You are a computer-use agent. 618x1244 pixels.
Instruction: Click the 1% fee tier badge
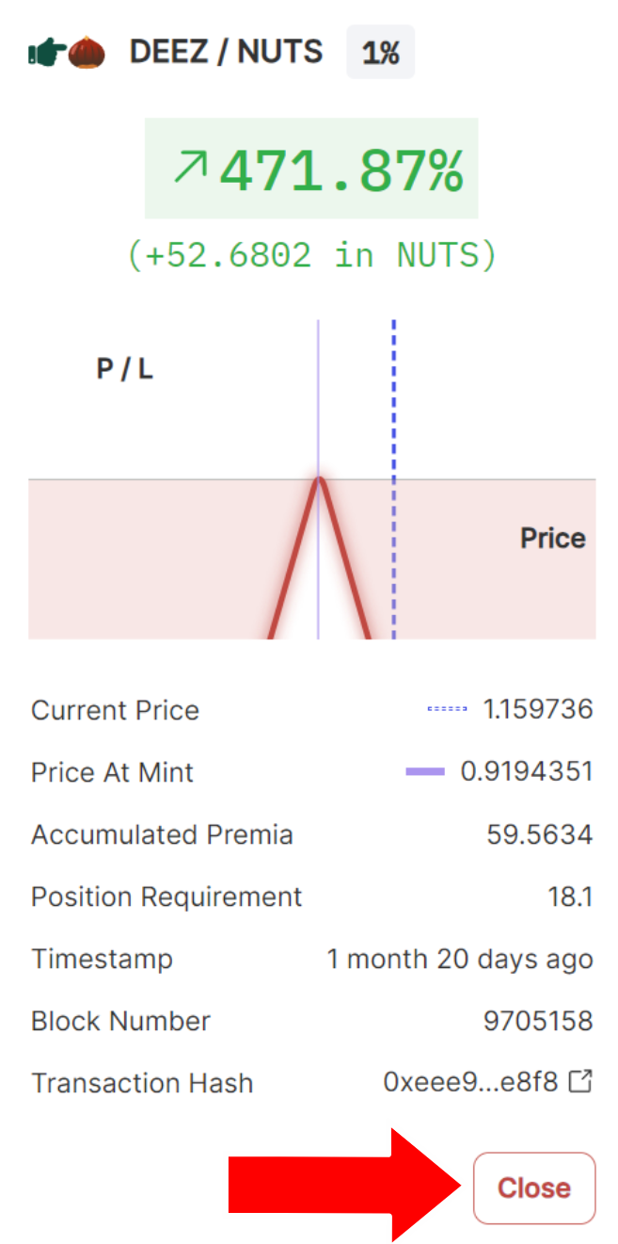pyautogui.click(x=381, y=53)
